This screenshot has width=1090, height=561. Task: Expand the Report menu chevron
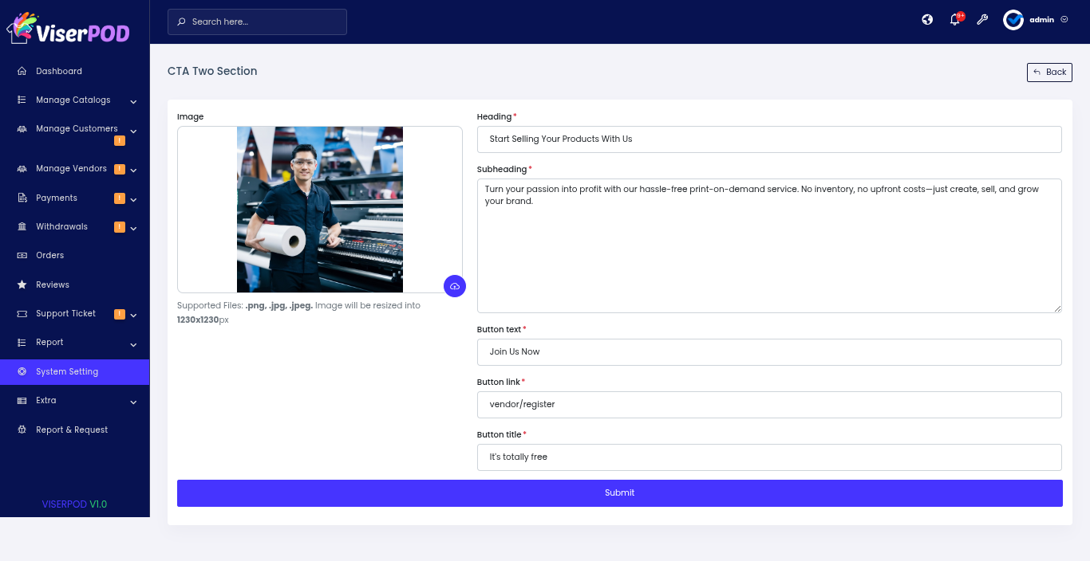point(133,344)
